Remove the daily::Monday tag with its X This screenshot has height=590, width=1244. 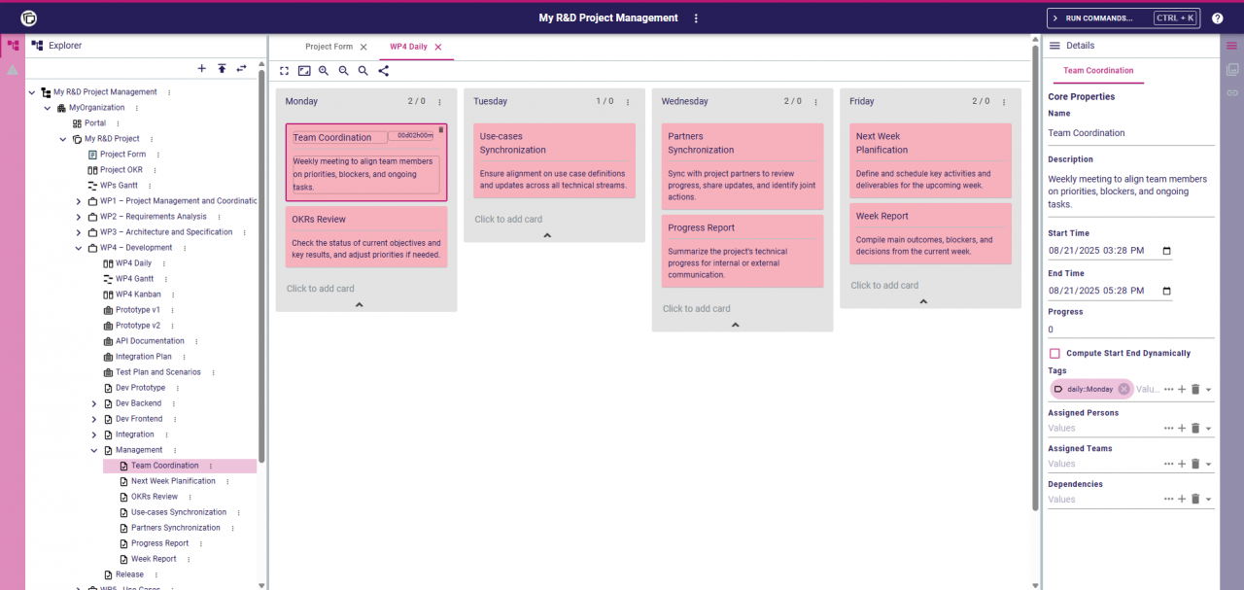(1123, 389)
